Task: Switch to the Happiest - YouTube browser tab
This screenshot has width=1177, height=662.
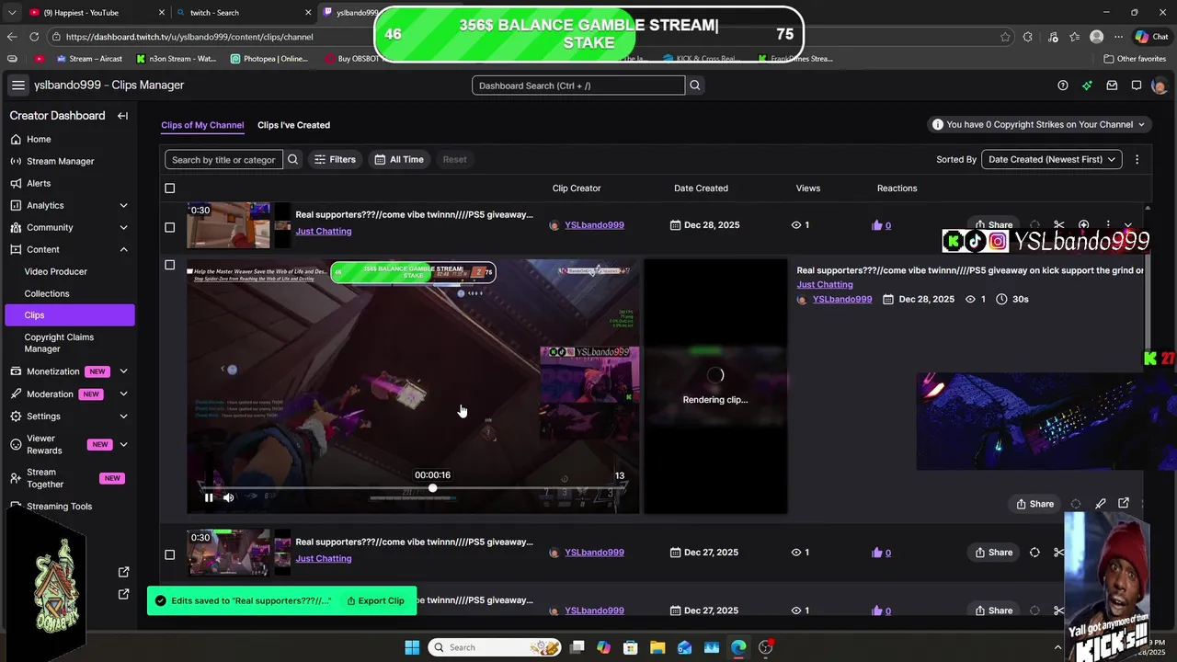Action: 81,13
